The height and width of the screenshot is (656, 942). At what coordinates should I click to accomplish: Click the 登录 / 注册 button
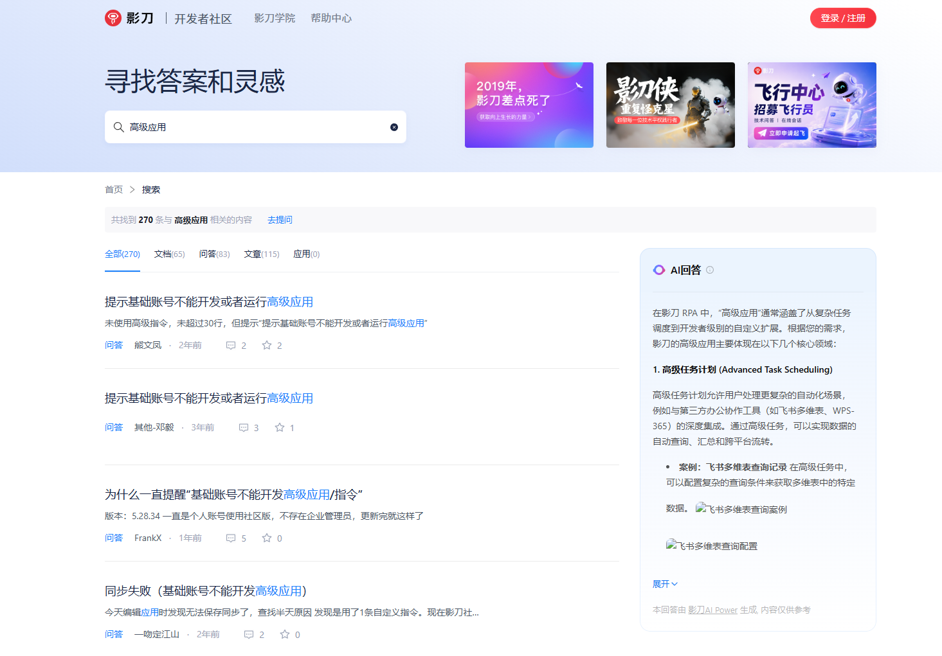click(843, 18)
